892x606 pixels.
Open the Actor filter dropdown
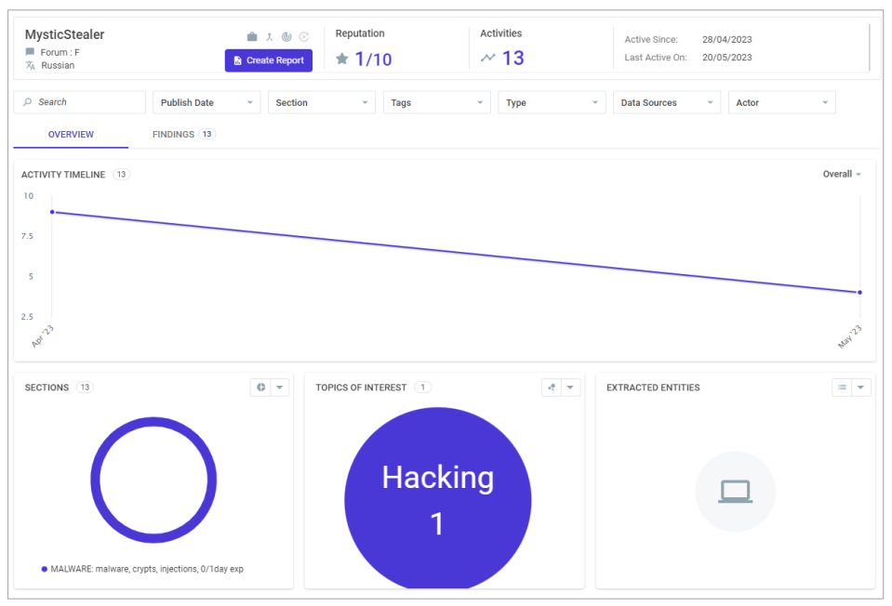point(782,102)
